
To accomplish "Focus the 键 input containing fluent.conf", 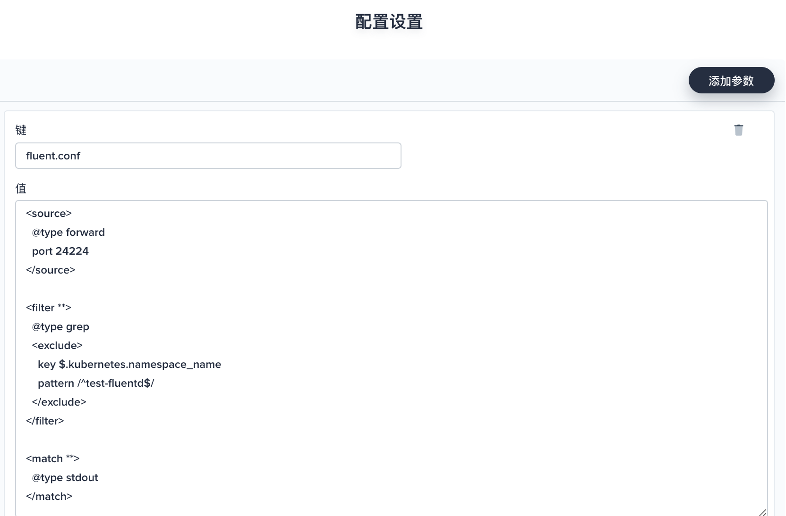I will pos(208,156).
